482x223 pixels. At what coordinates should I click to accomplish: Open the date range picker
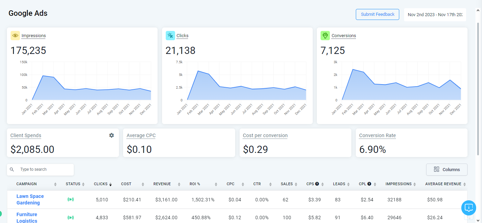click(x=435, y=15)
